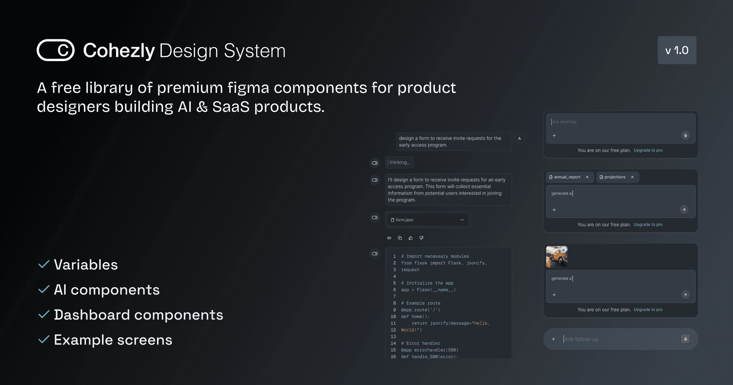Click the Cohezly avatar beside form.json
The width and height of the screenshot is (733, 385).
[x=375, y=217]
